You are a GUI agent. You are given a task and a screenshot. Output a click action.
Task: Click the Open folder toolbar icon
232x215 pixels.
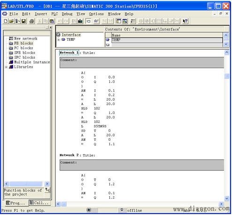coord(11,21)
